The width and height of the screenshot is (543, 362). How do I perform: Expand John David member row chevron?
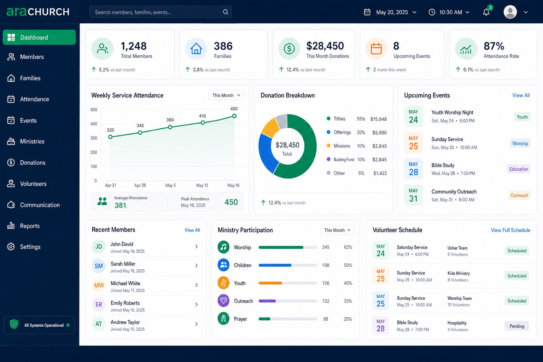coord(197,246)
